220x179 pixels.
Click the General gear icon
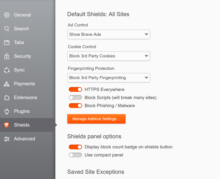(7, 15)
